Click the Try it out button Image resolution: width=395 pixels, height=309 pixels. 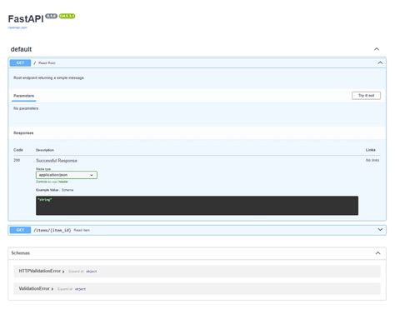tap(366, 96)
